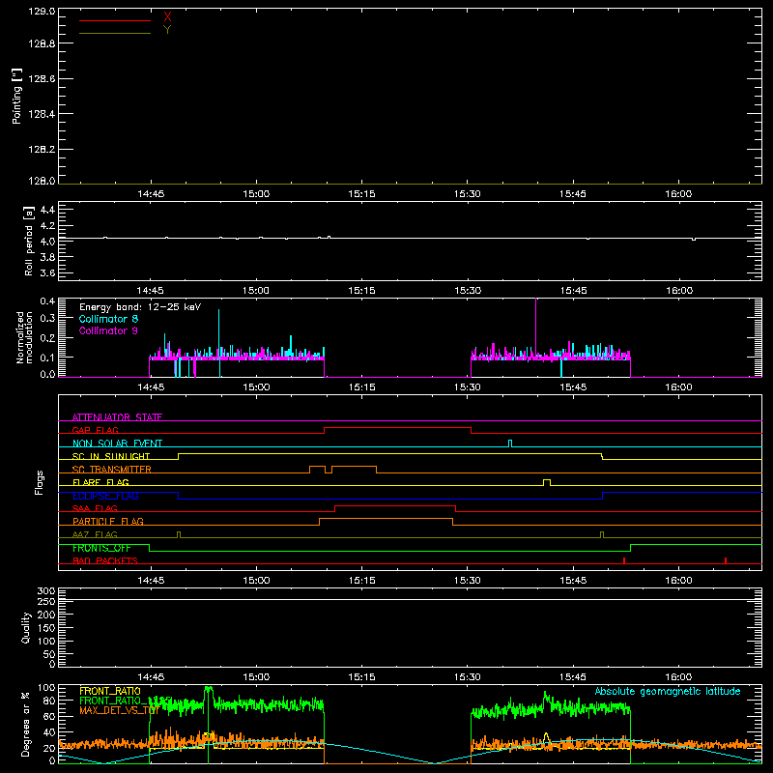Click the red X legend label
The image size is (773, 773).
(167, 17)
